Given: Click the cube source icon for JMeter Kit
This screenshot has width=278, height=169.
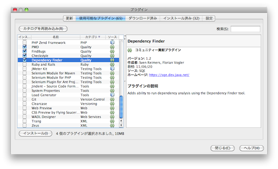Looking at the screenshot, I should (x=112, y=68).
